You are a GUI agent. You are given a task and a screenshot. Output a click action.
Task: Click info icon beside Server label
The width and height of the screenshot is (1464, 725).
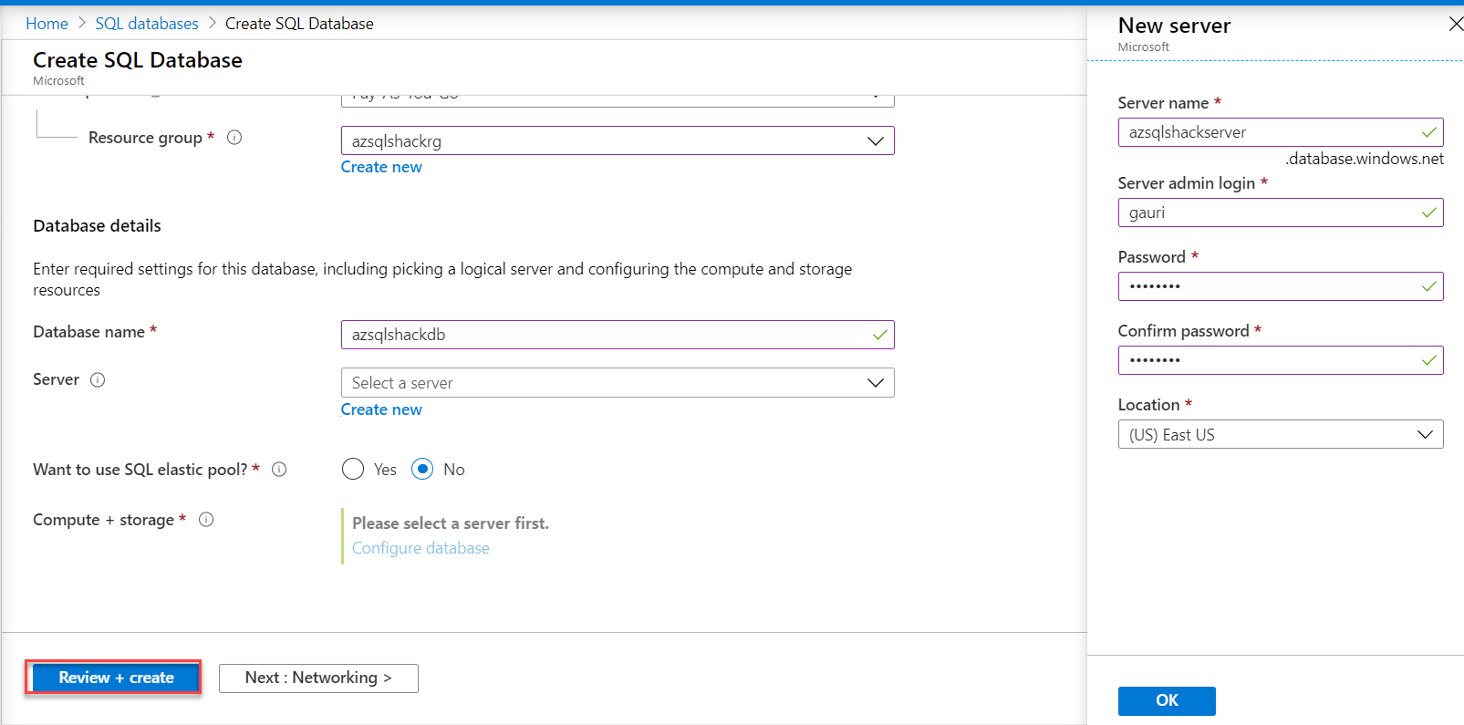click(x=98, y=380)
